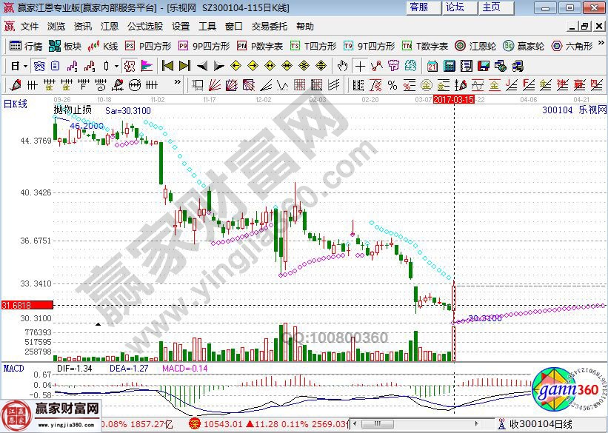This screenshot has height=433, width=608.
Task: Click the calculator icon in toolbar
Action: (448, 65)
